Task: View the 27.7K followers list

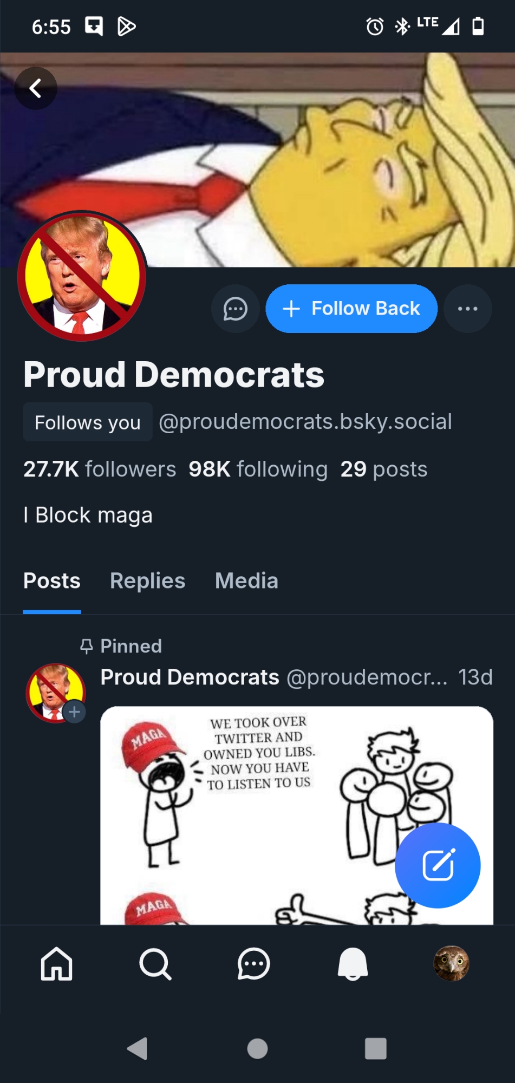Action: click(x=100, y=469)
